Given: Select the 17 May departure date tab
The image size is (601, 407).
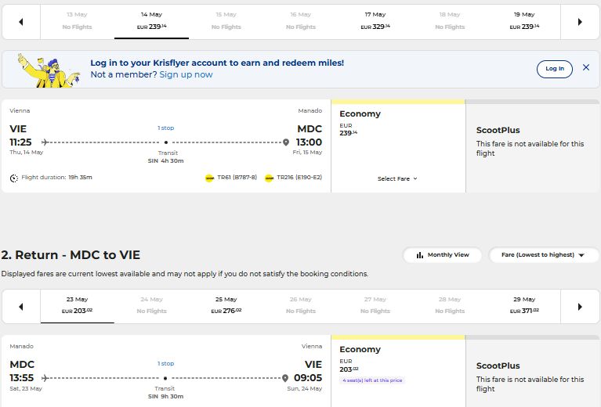Looking at the screenshot, I should (375, 21).
